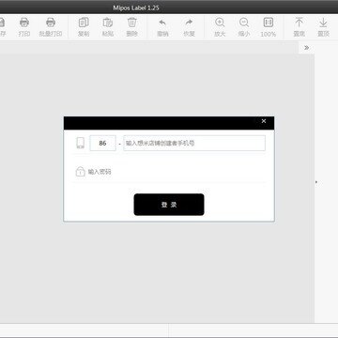Expand the side panel with double chevron
The height and width of the screenshot is (338, 338).
click(x=306, y=48)
